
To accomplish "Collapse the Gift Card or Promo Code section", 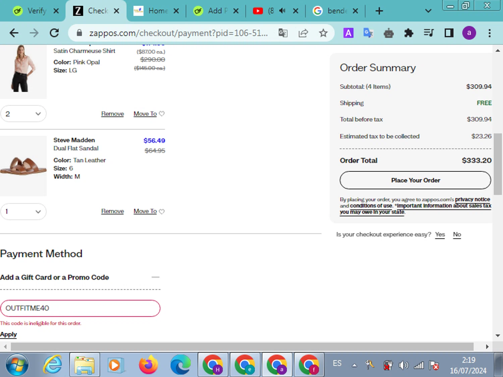I will (x=155, y=277).
